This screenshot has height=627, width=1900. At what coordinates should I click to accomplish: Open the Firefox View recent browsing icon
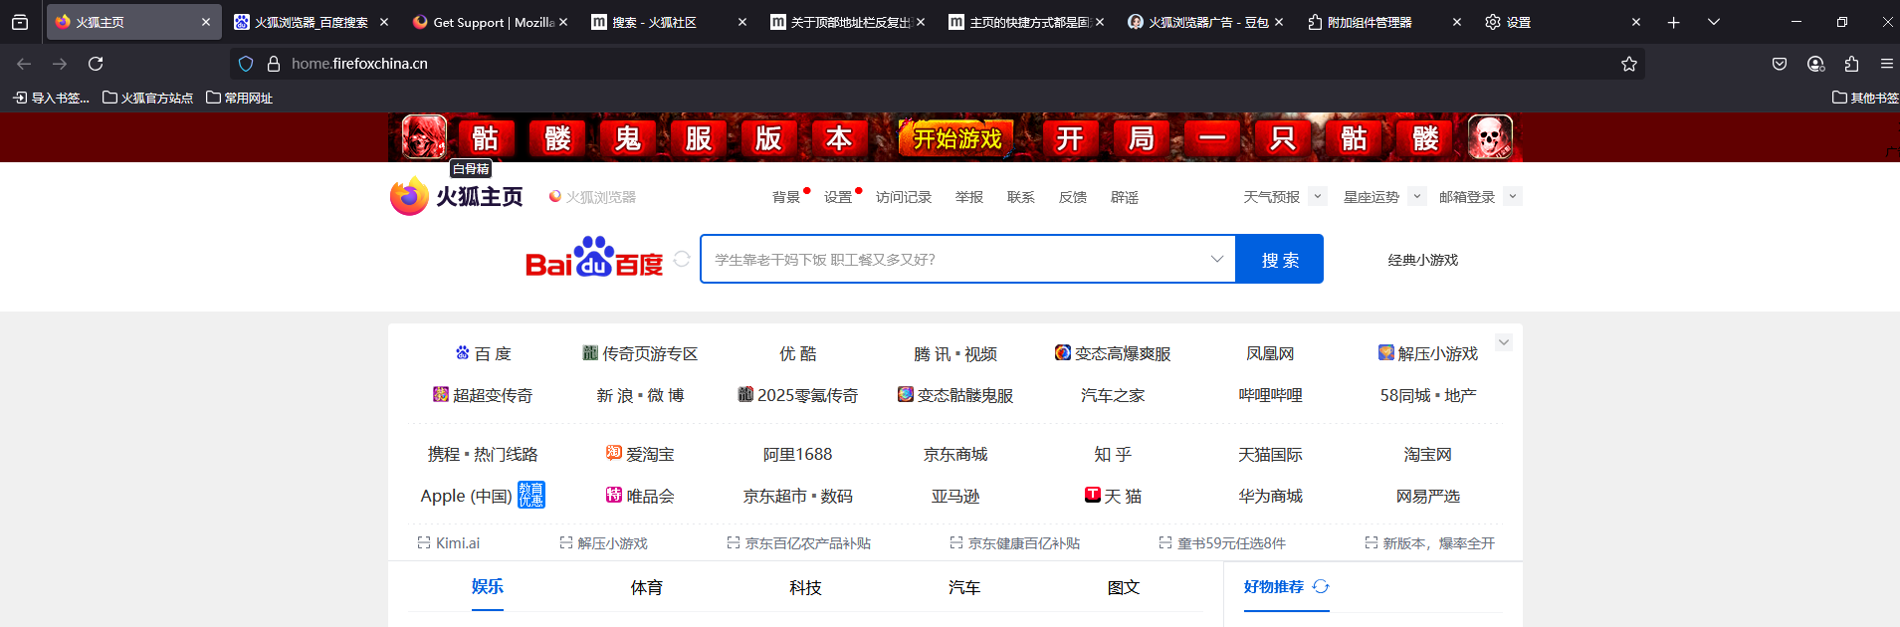[20, 22]
